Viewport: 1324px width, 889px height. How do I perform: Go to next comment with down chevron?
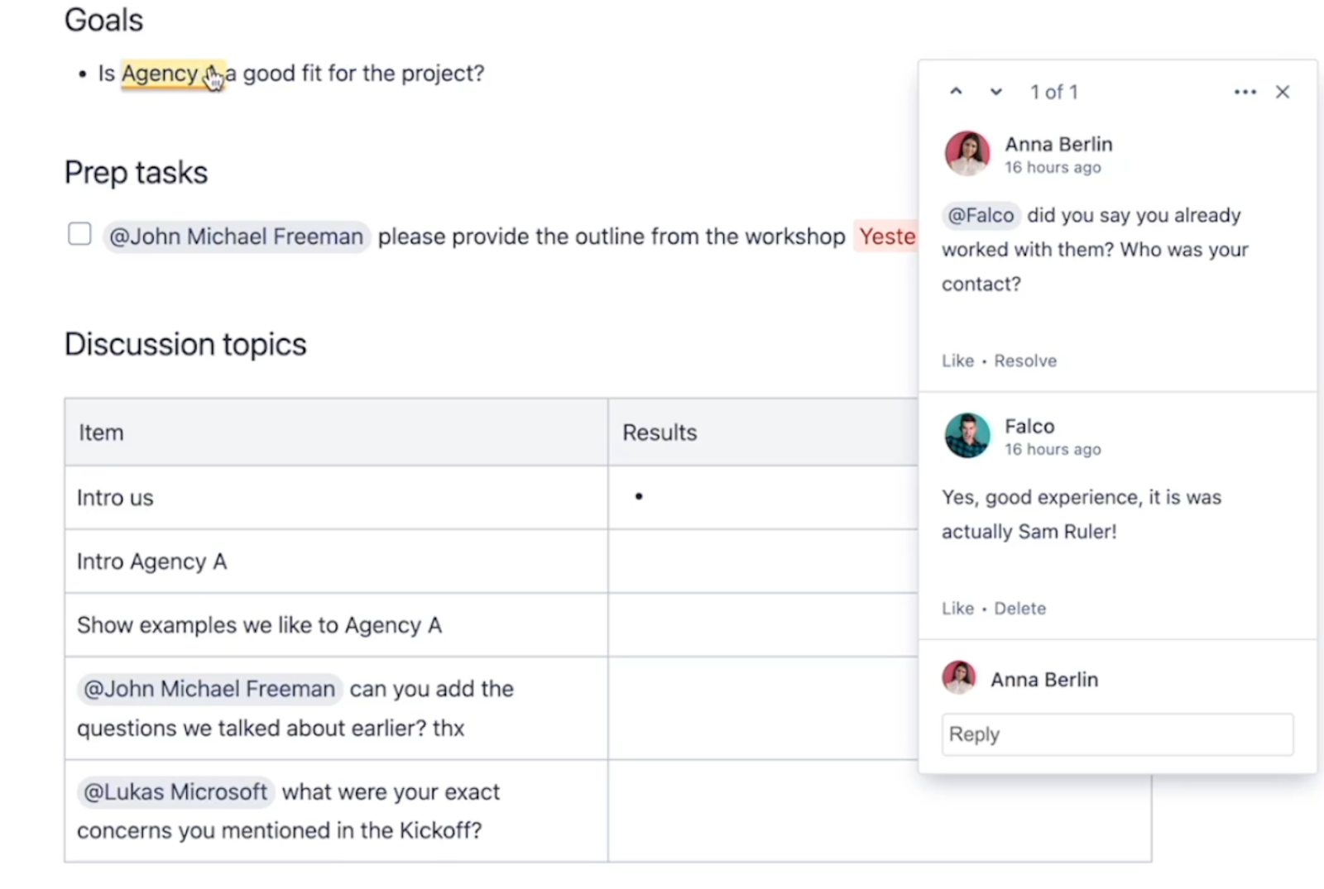pos(996,92)
